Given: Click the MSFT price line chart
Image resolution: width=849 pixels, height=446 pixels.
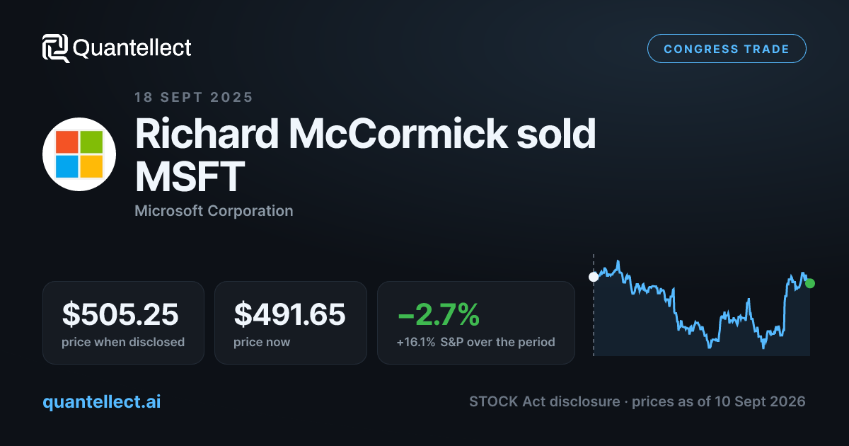Looking at the screenshot, I should 702,306.
